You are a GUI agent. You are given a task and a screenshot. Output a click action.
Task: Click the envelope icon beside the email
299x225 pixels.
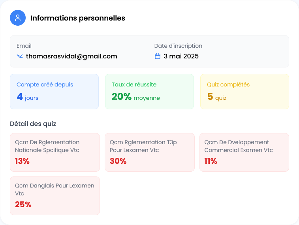tap(20, 56)
